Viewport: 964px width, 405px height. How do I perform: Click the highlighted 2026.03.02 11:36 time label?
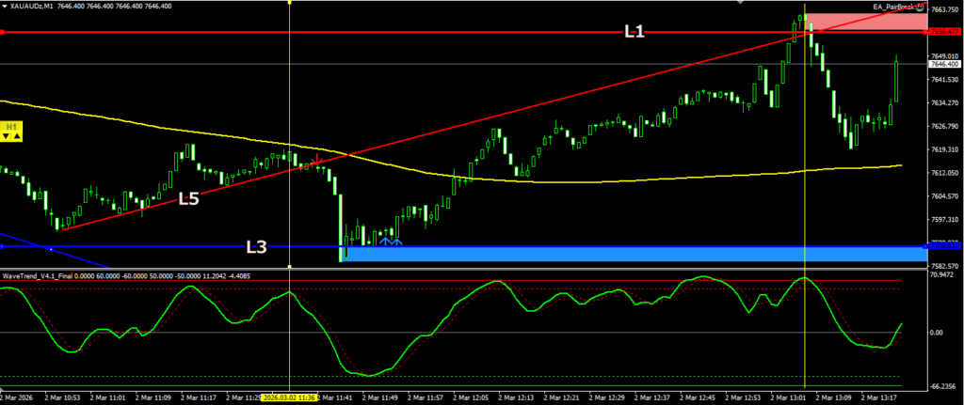[290, 397]
